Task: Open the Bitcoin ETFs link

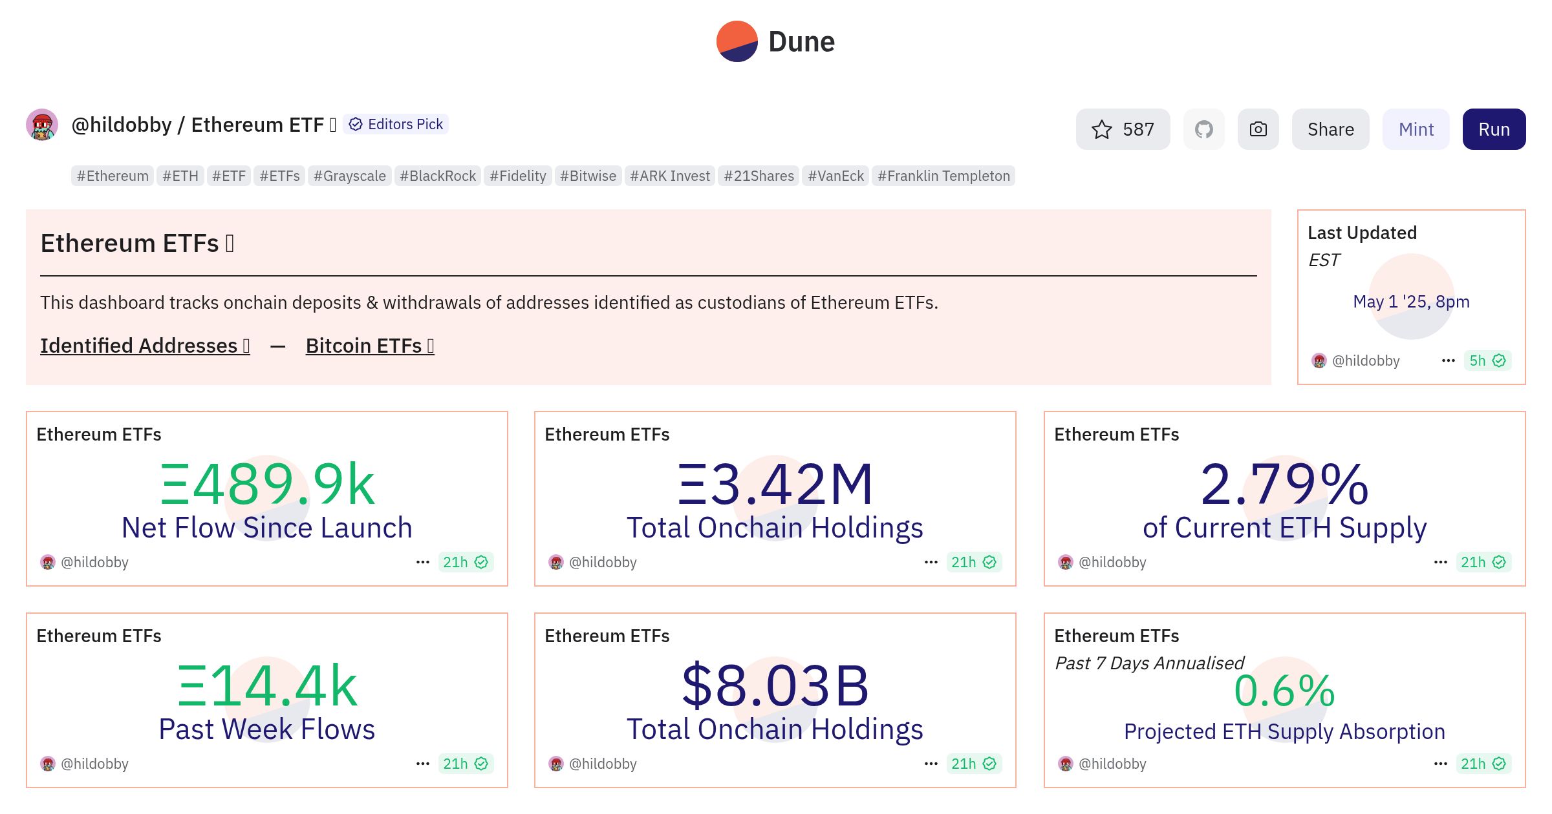Action: (x=370, y=346)
